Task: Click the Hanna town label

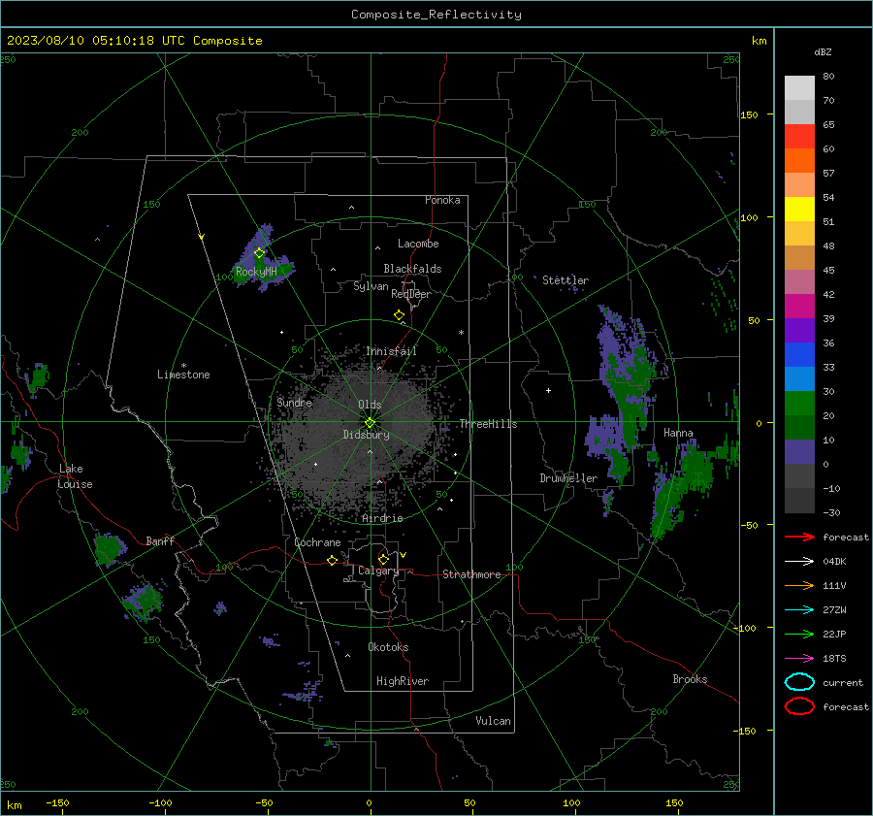Action: 678,433
